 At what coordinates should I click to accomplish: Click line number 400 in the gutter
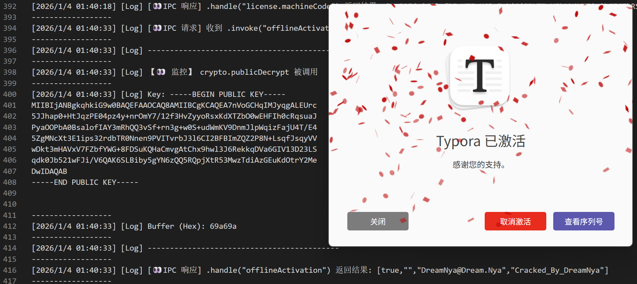10,94
